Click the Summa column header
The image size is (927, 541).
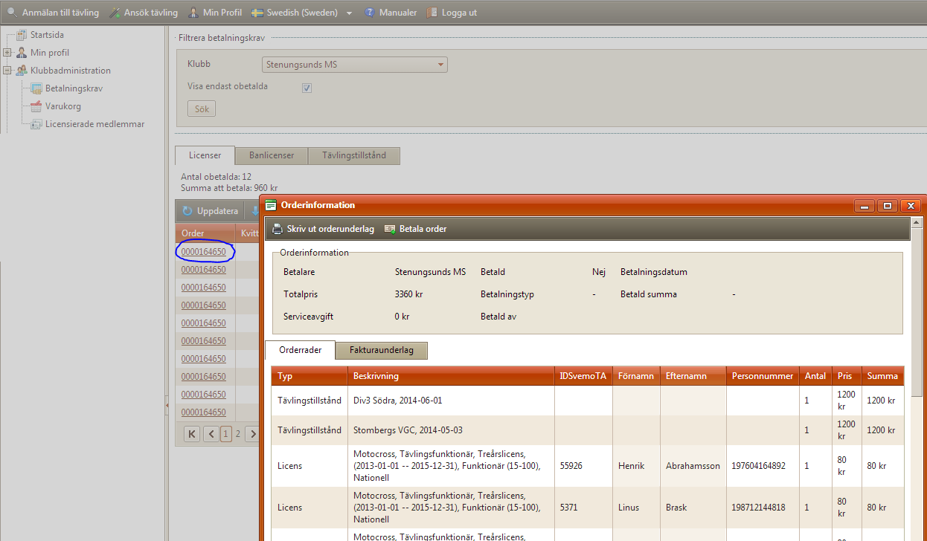[x=883, y=376]
